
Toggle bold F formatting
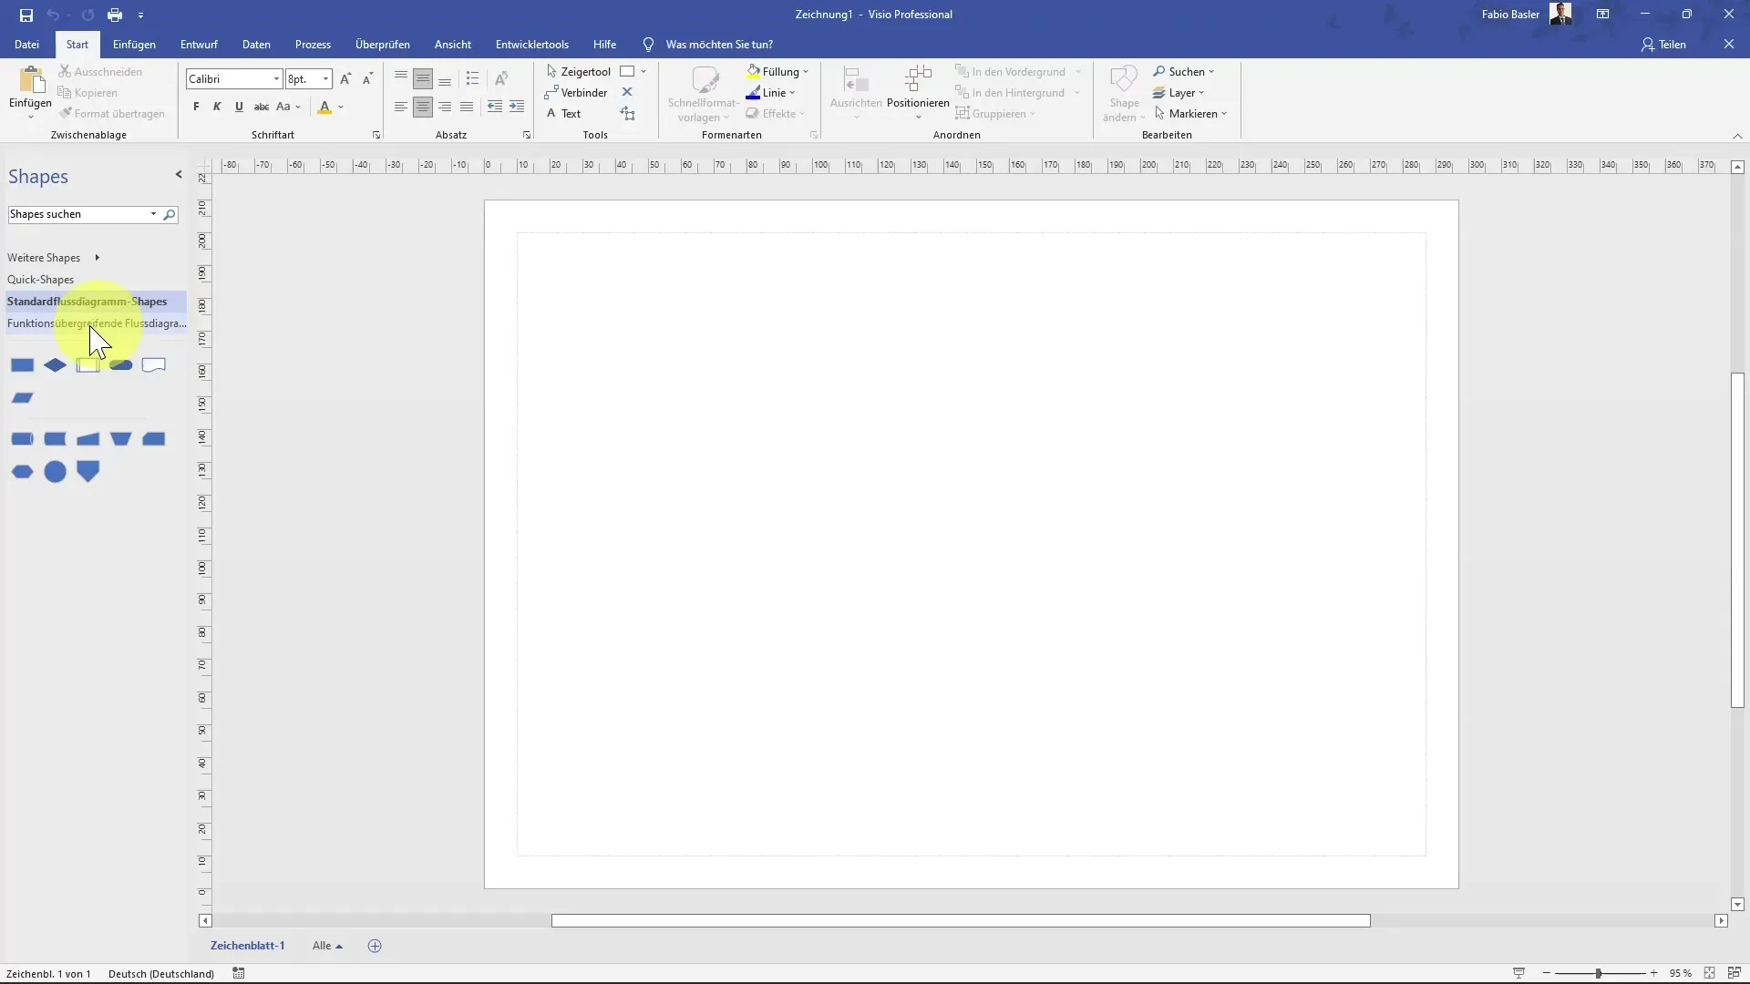(196, 107)
